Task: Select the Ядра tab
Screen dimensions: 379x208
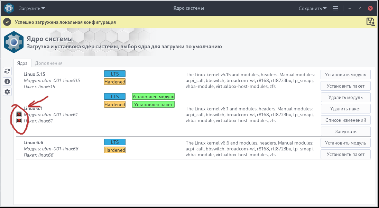Action: pos(22,63)
